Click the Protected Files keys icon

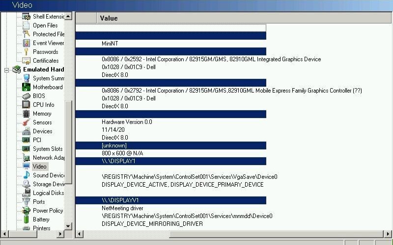click(x=26, y=34)
